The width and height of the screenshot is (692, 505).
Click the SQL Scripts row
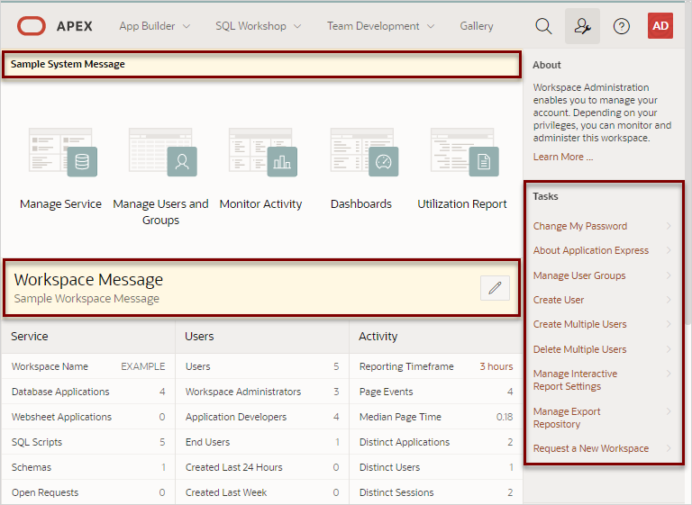[x=88, y=442]
